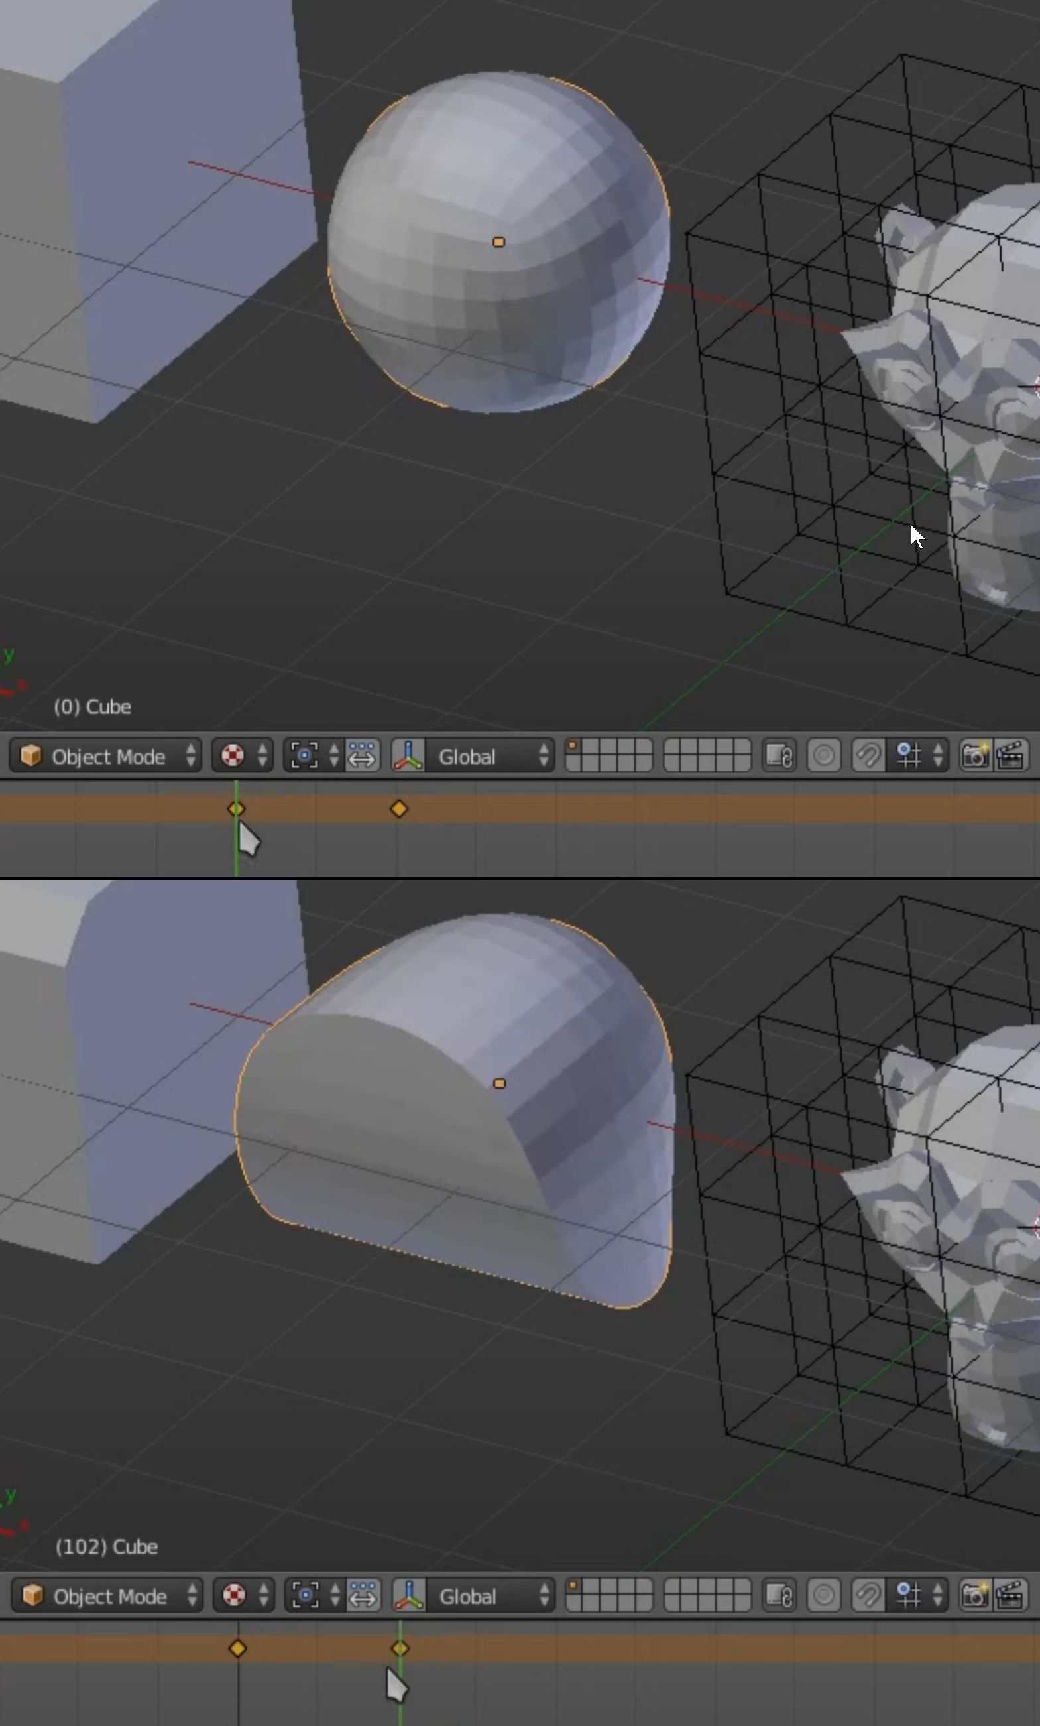Open viewport shading sphere menu in frame 102 view
The image size is (1040, 1726).
tap(244, 1596)
